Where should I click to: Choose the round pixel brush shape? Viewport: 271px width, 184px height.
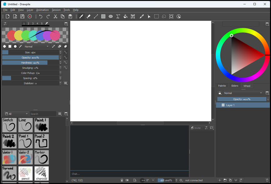pos(4,46)
